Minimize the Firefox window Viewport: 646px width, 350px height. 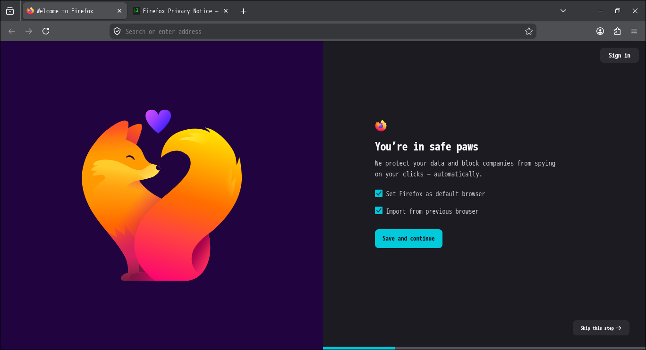[600, 11]
